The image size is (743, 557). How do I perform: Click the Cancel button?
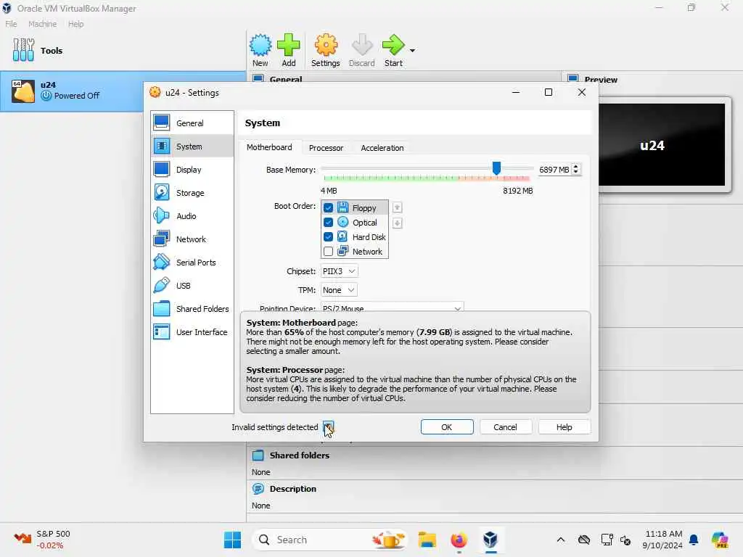tap(505, 426)
